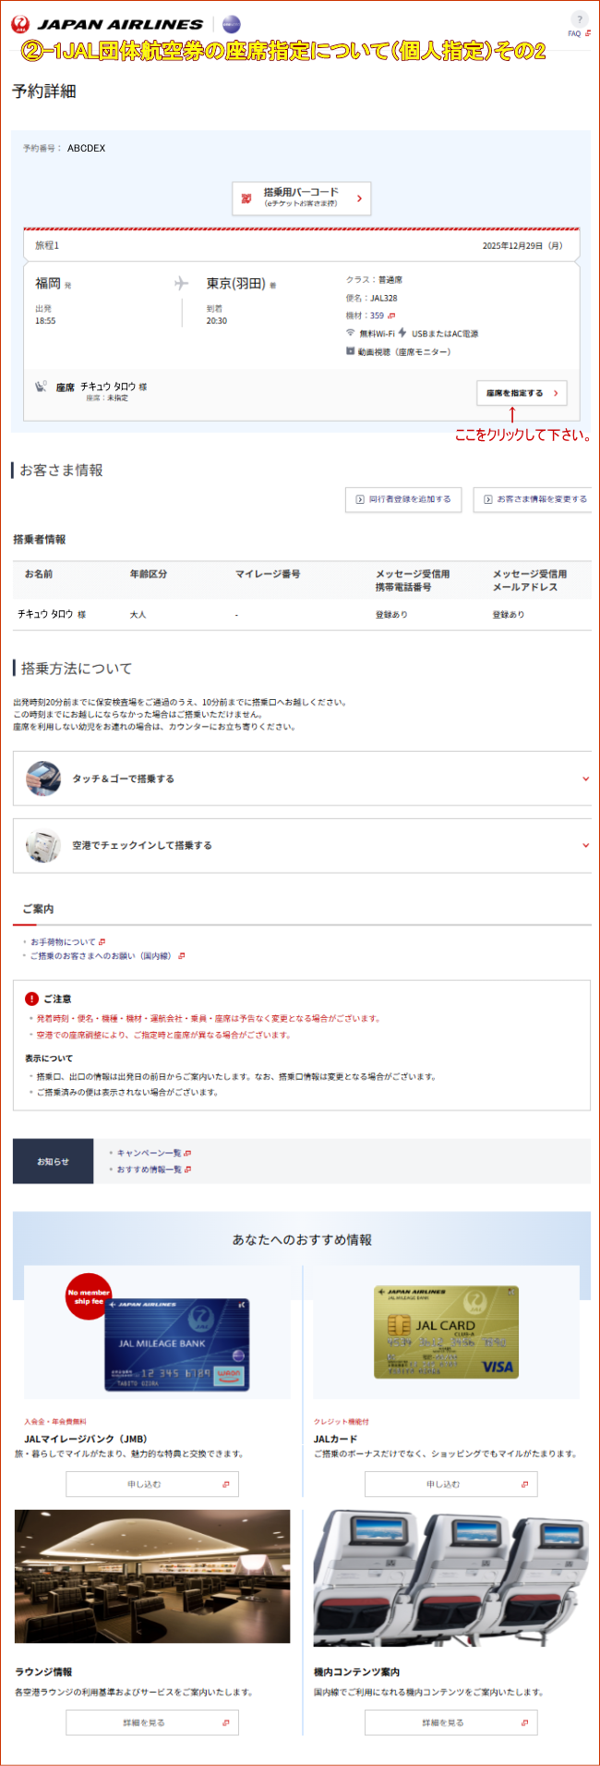Select the ご案内 tab

(x=38, y=909)
